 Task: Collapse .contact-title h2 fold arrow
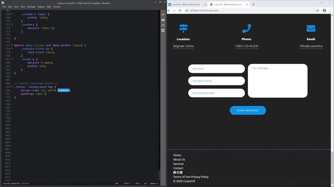point(12,48)
